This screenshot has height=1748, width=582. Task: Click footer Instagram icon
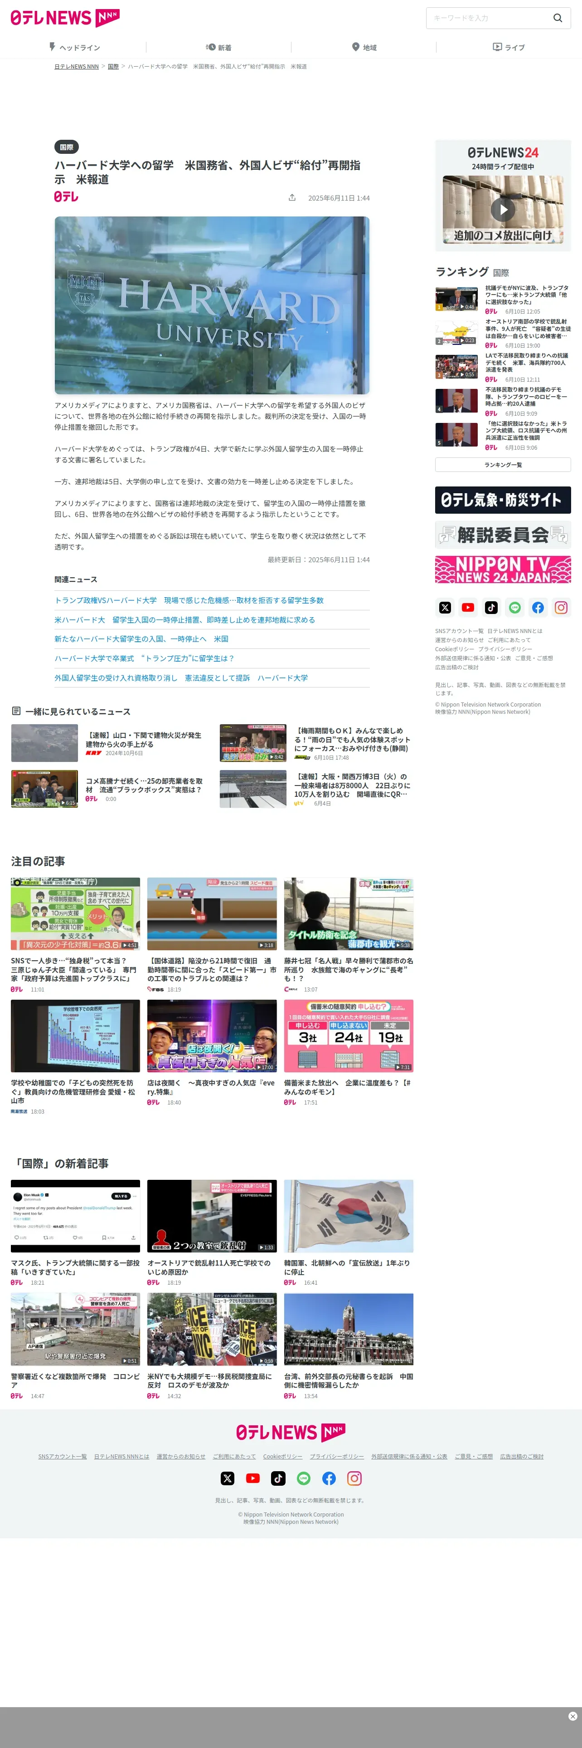point(354,1478)
